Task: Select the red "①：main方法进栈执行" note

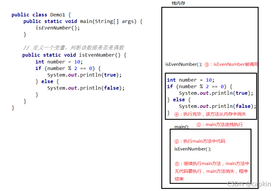Action: 220,125
